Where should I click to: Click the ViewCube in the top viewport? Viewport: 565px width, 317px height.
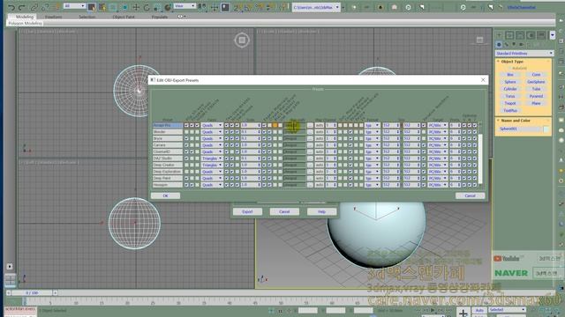242,40
